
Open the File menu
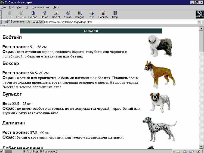tap(4, 7)
